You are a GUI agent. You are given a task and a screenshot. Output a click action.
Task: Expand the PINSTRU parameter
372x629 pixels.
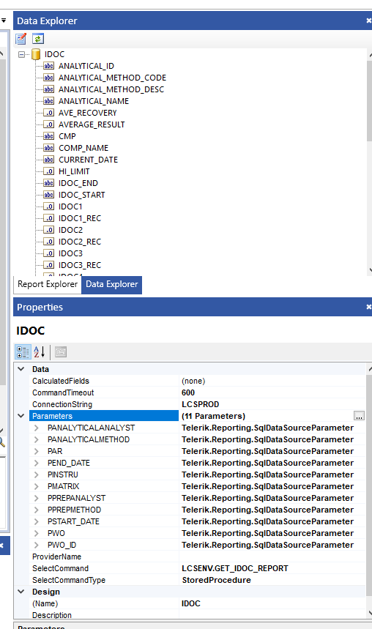[37, 474]
